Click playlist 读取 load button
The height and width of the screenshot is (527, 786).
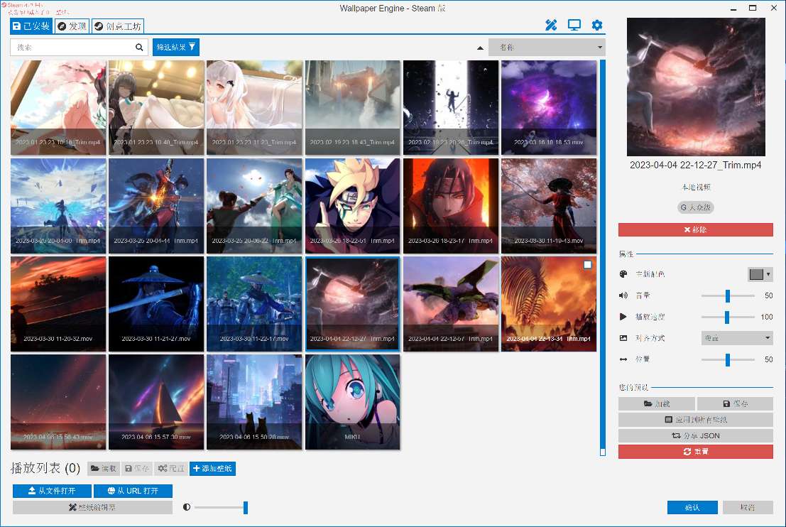coord(104,468)
